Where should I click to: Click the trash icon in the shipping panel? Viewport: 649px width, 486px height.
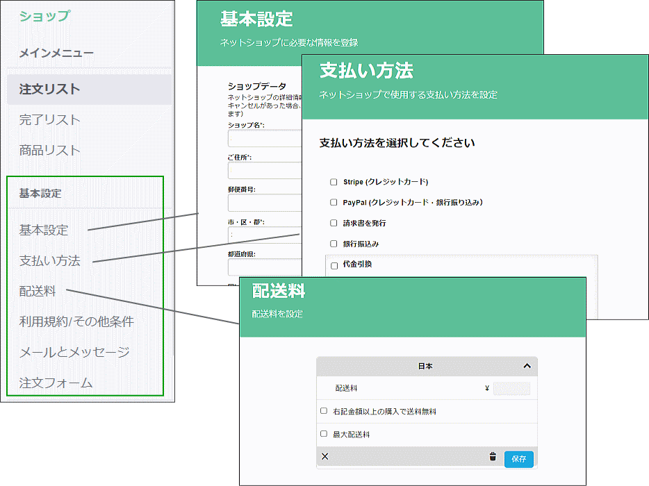(x=493, y=457)
